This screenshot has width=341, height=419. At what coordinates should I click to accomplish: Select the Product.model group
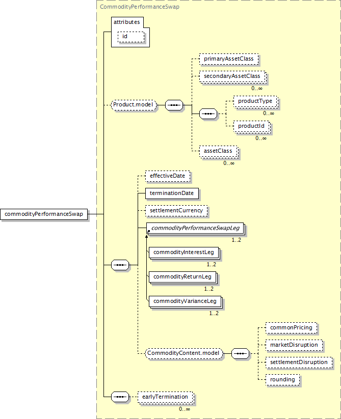(134, 105)
